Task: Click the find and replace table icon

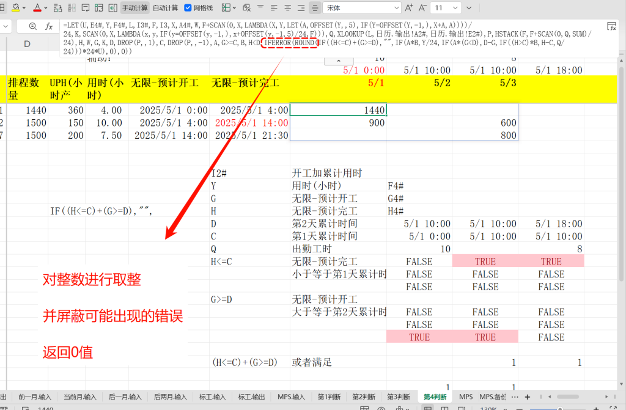Action: click(x=247, y=7)
